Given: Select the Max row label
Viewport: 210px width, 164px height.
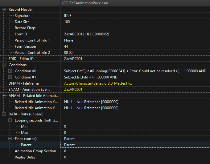Looking at the screenshot, I should [24, 132].
